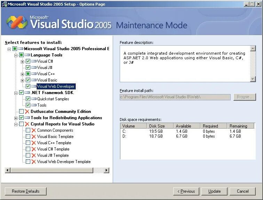263x200 pixels.
Task: Click the Remaining column header
Action: pyautogui.click(x=240, y=126)
